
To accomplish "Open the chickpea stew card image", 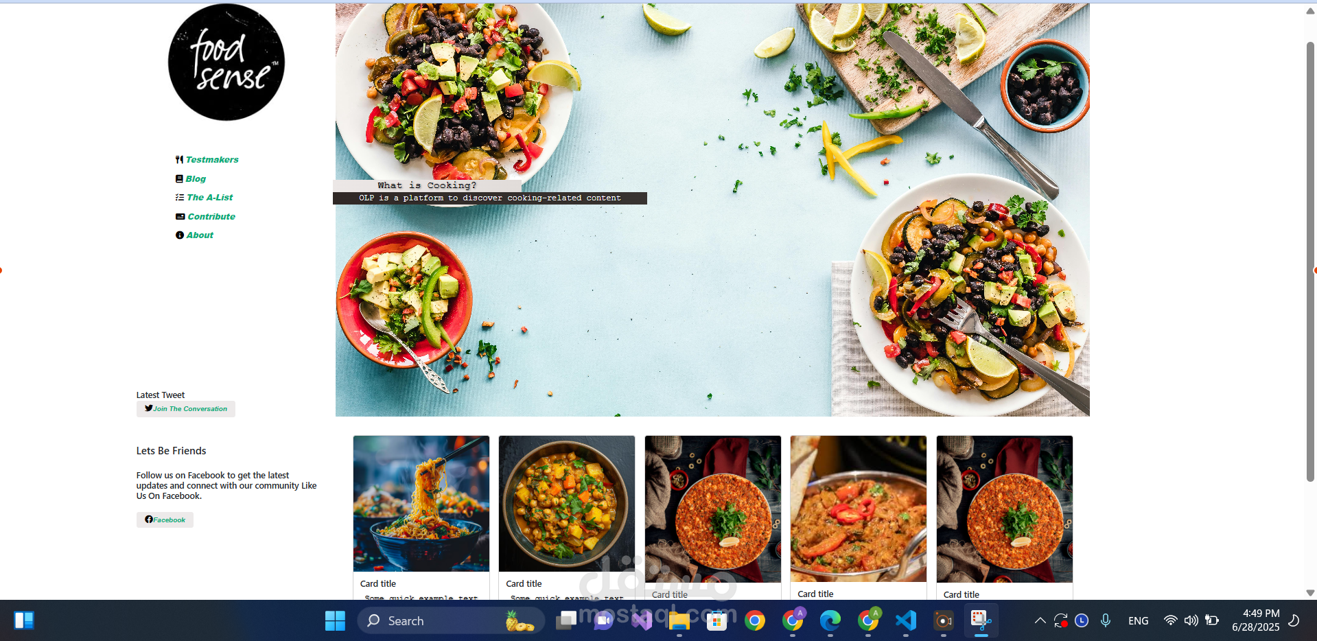I will (x=567, y=504).
